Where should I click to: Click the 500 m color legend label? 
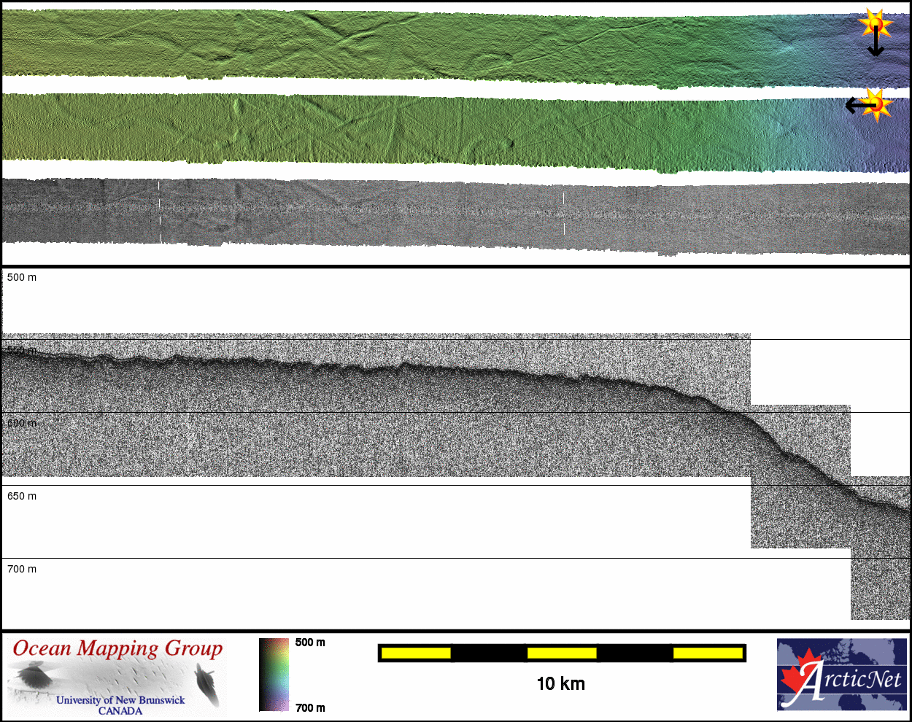tap(310, 643)
